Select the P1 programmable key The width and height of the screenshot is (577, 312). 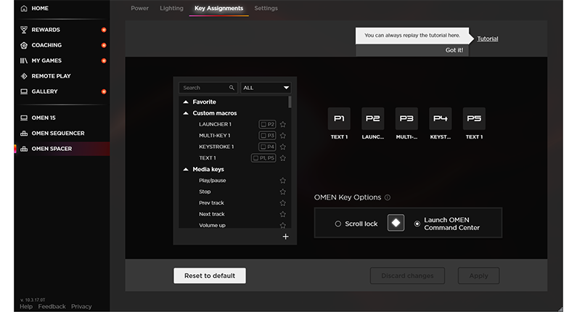click(x=339, y=118)
